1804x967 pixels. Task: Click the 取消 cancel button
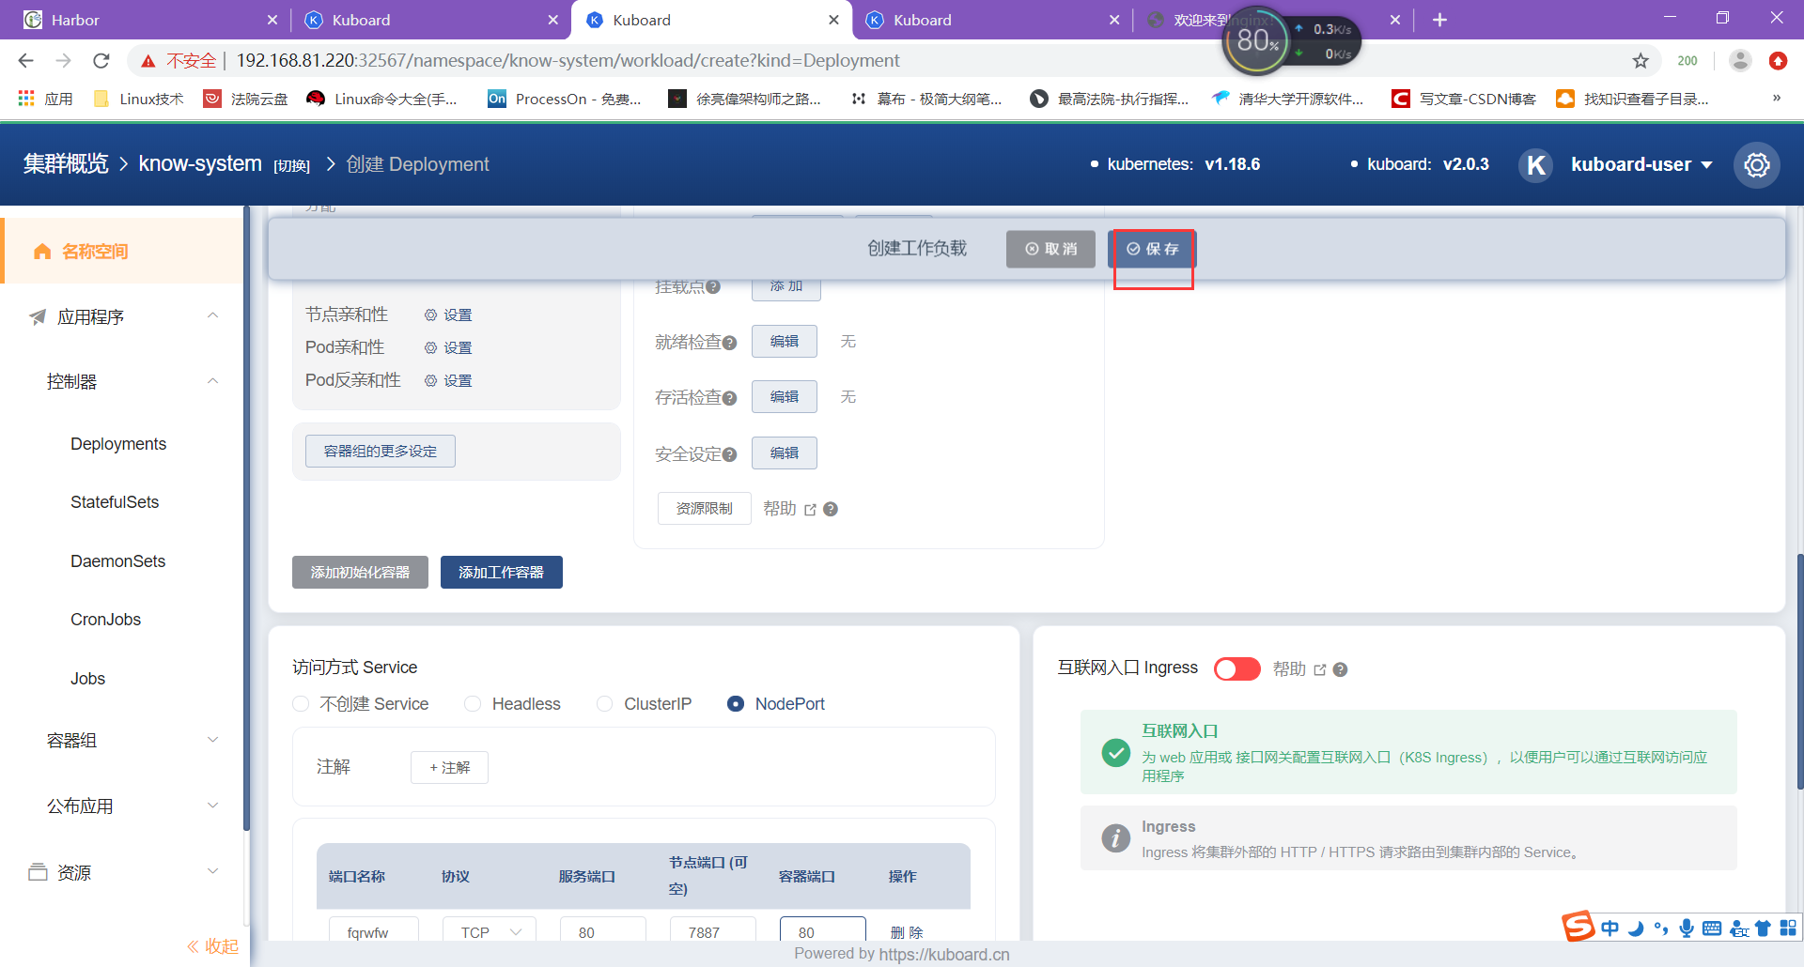pyautogui.click(x=1050, y=249)
